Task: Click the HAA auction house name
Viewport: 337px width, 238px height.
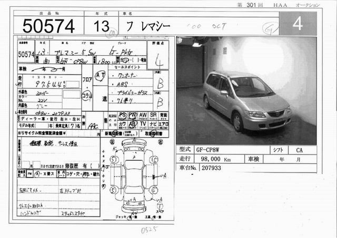Action: point(280,5)
